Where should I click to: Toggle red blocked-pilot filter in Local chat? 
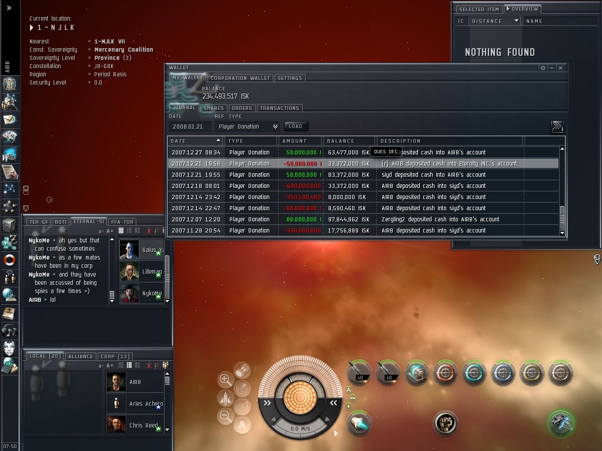pyautogui.click(x=149, y=365)
